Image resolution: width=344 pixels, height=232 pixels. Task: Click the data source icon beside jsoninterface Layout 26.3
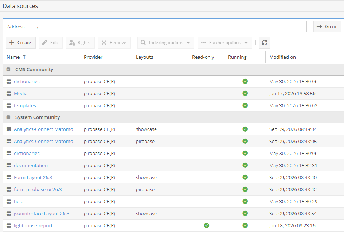pyautogui.click(x=9, y=213)
